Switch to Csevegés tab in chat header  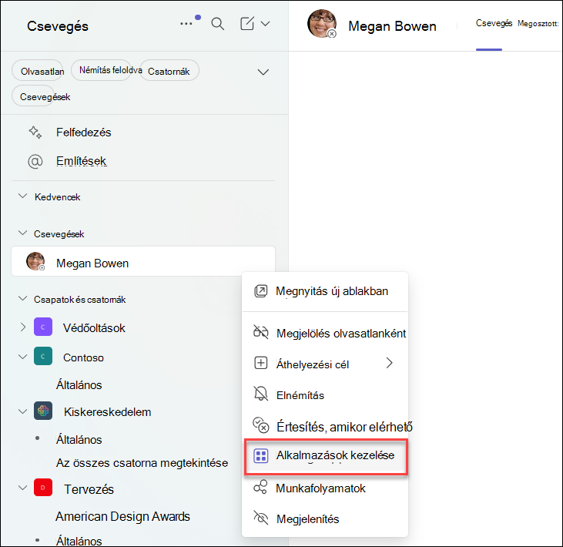pos(494,23)
